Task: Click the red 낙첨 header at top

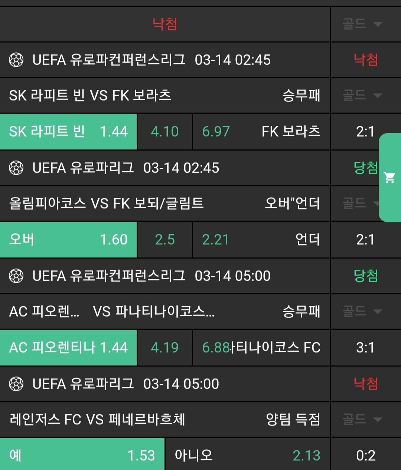Action: tap(165, 24)
